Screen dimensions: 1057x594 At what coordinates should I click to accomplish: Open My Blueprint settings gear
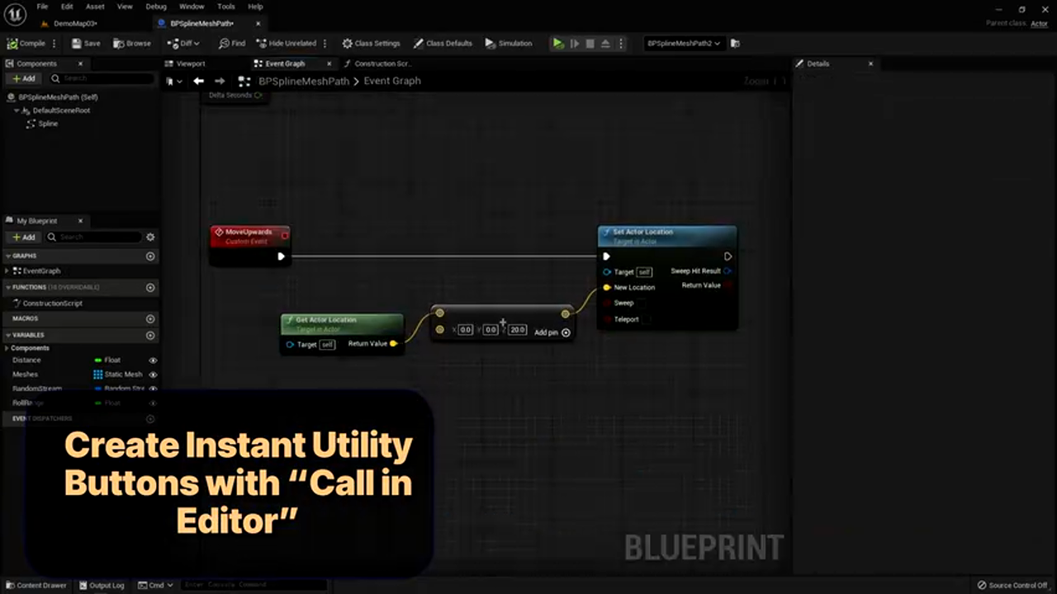click(x=150, y=237)
